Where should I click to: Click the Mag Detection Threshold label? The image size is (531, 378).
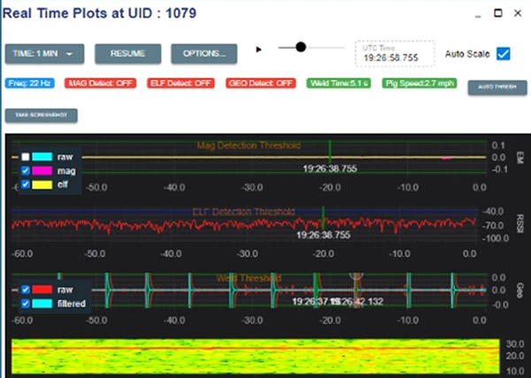click(x=249, y=146)
